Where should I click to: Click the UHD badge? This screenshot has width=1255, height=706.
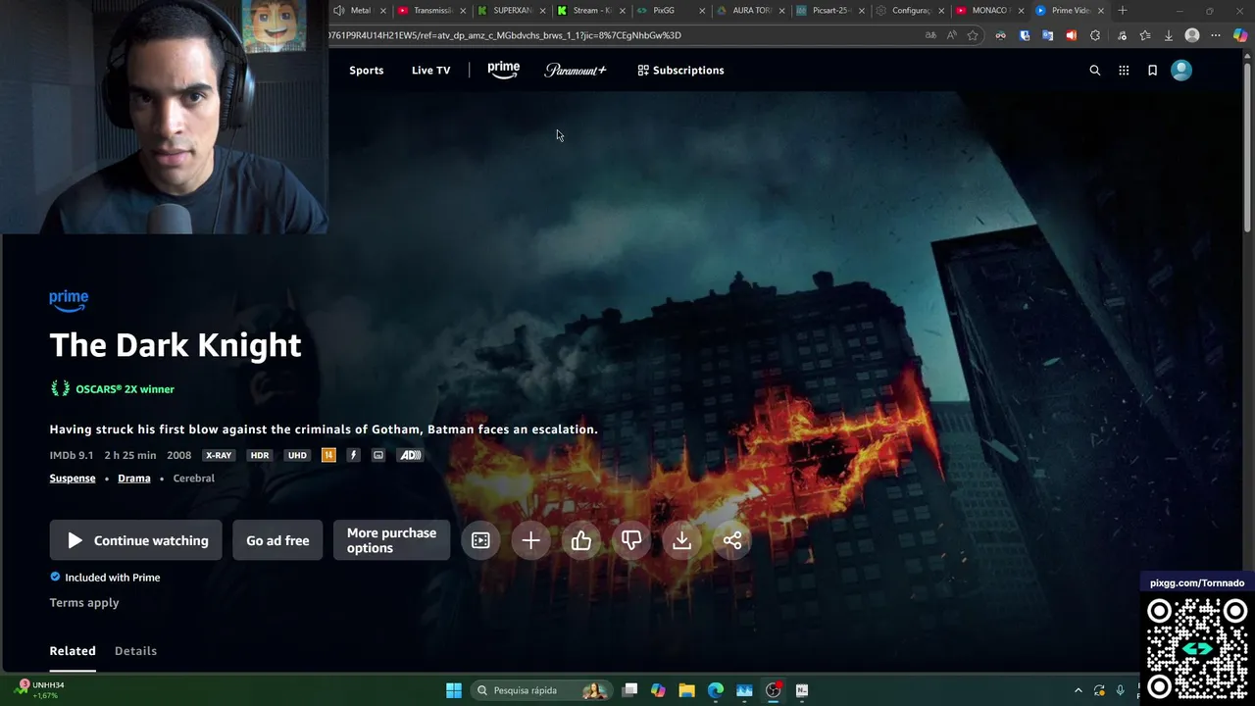[298, 455]
